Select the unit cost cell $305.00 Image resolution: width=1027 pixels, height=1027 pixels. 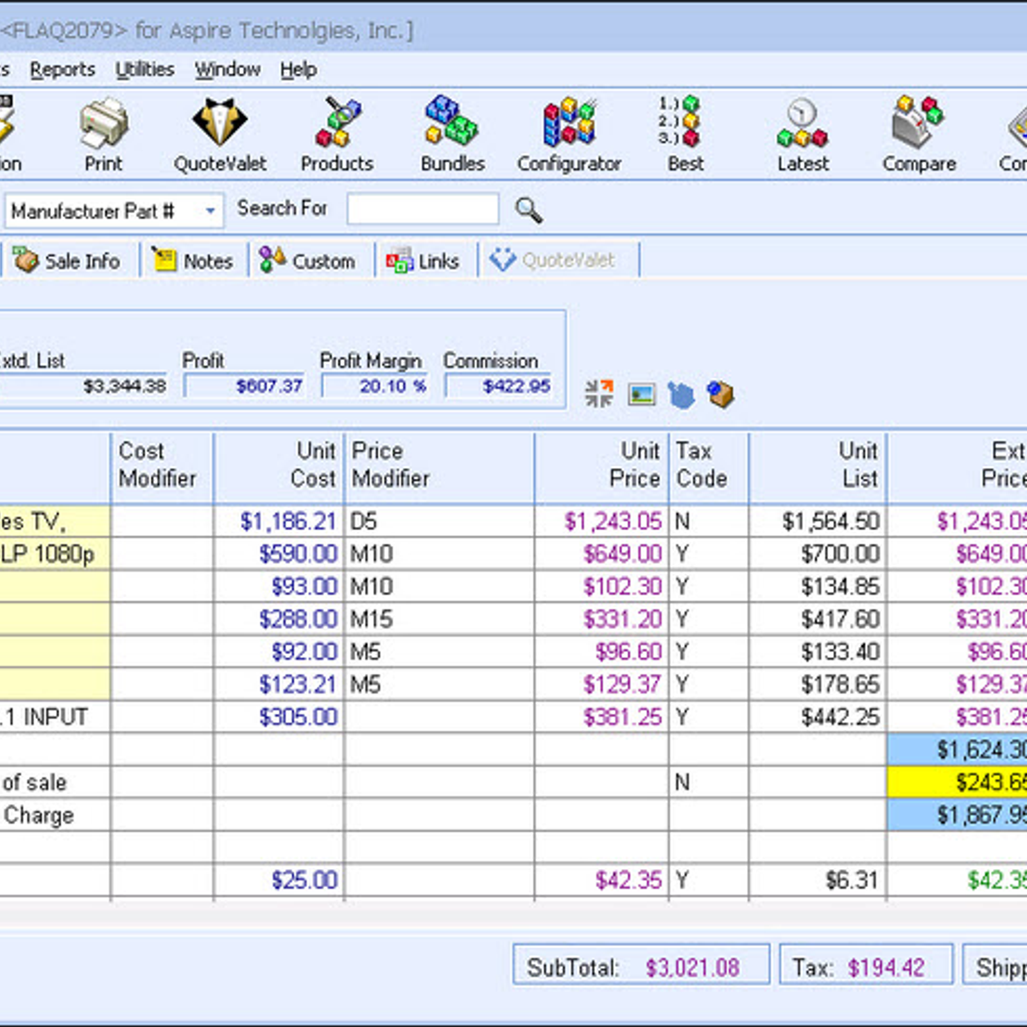279,716
